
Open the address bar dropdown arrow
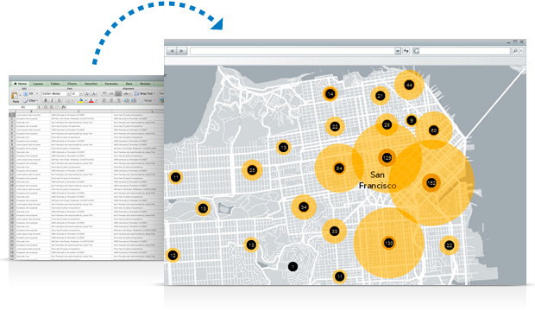(x=398, y=51)
